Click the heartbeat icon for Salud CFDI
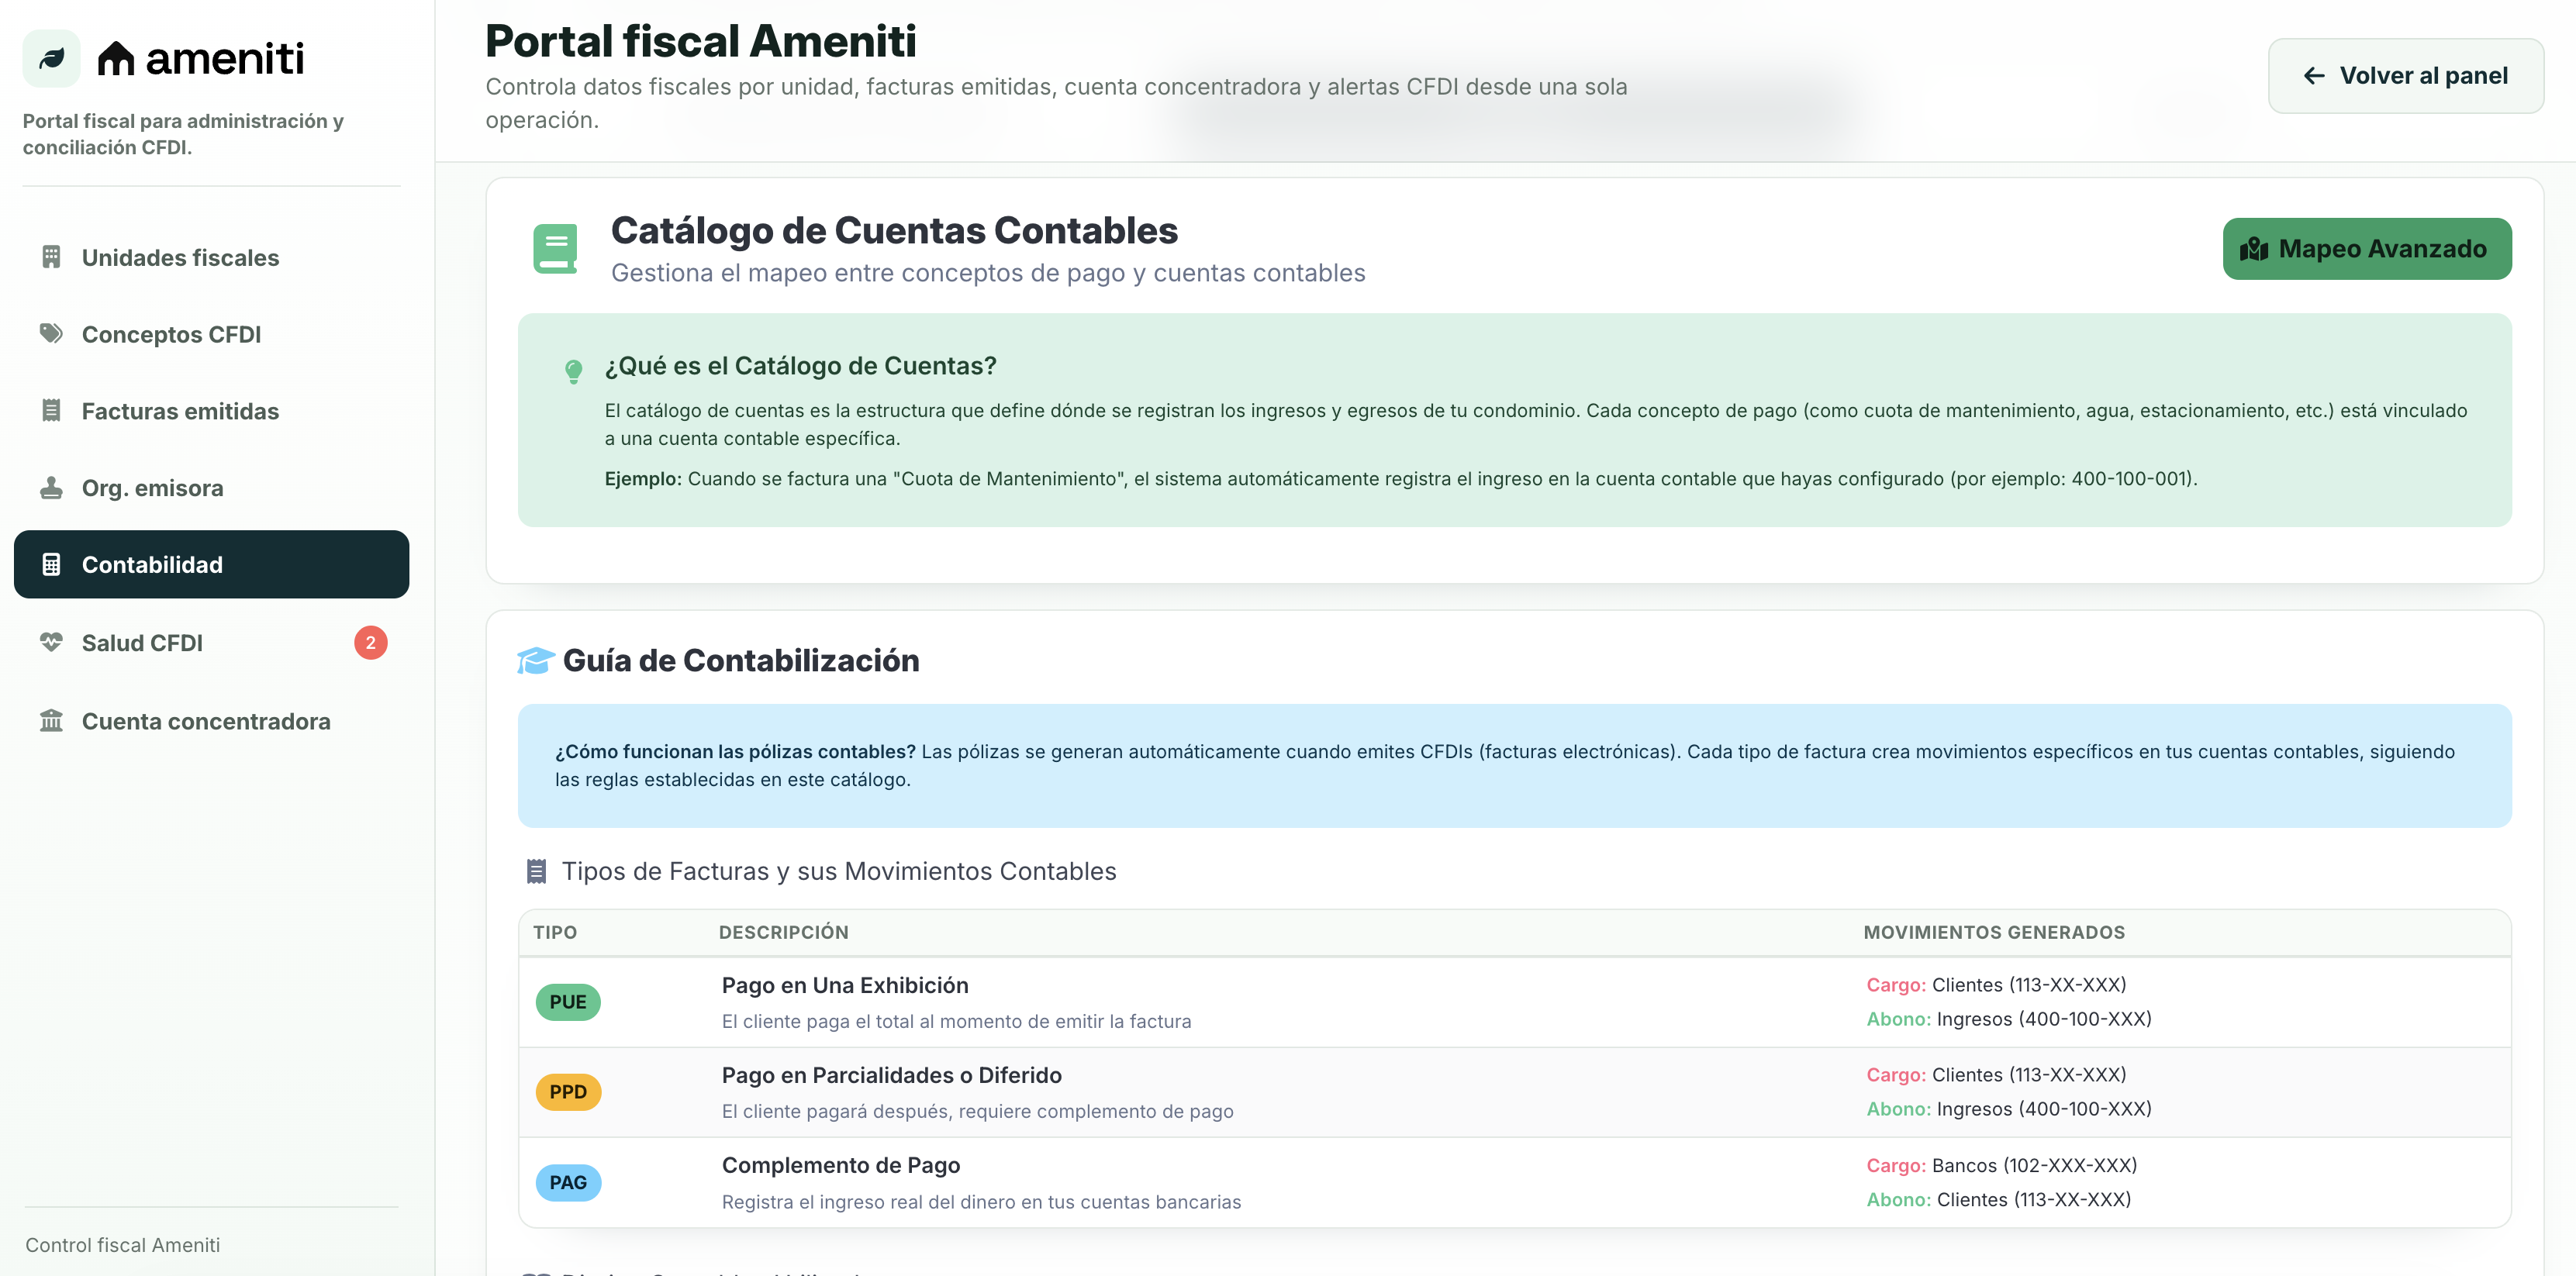The image size is (2576, 1276). [51, 642]
